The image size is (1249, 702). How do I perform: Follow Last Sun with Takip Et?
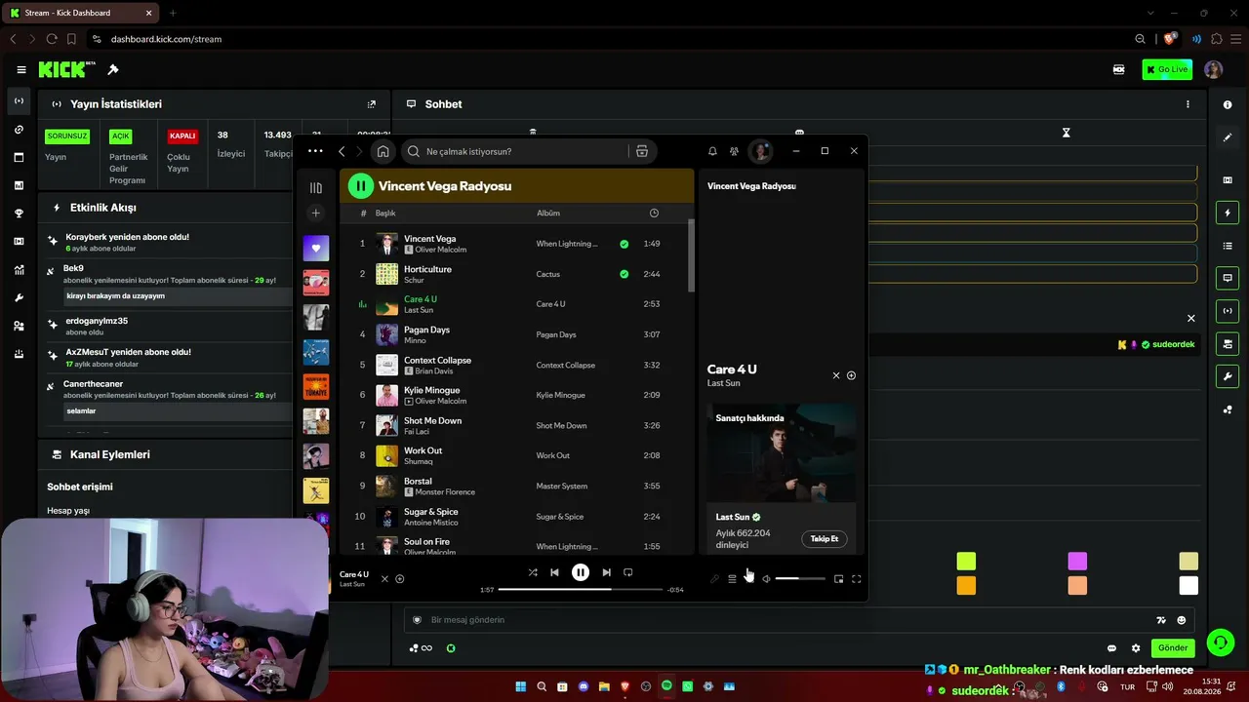(825, 539)
